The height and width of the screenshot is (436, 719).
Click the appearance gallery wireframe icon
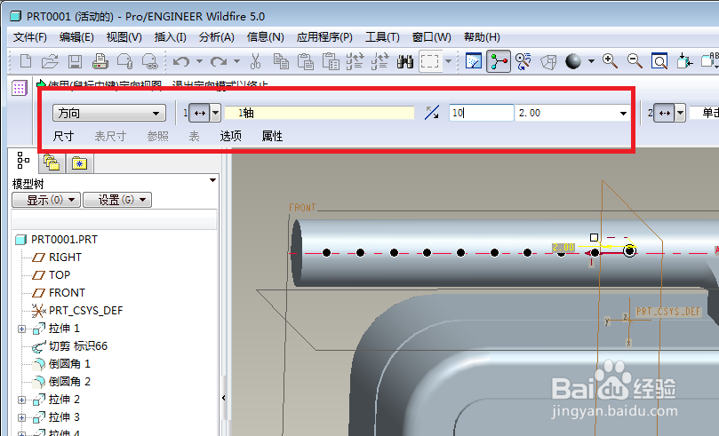[548, 61]
